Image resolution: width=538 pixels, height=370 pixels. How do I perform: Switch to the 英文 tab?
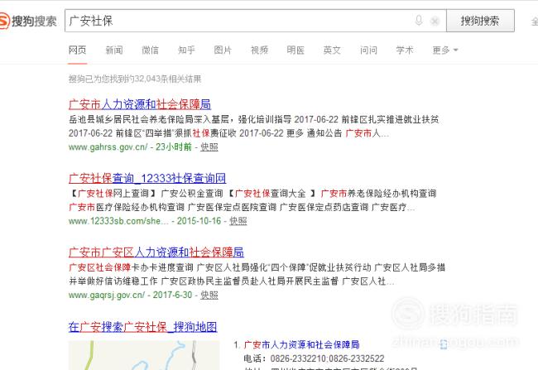332,50
